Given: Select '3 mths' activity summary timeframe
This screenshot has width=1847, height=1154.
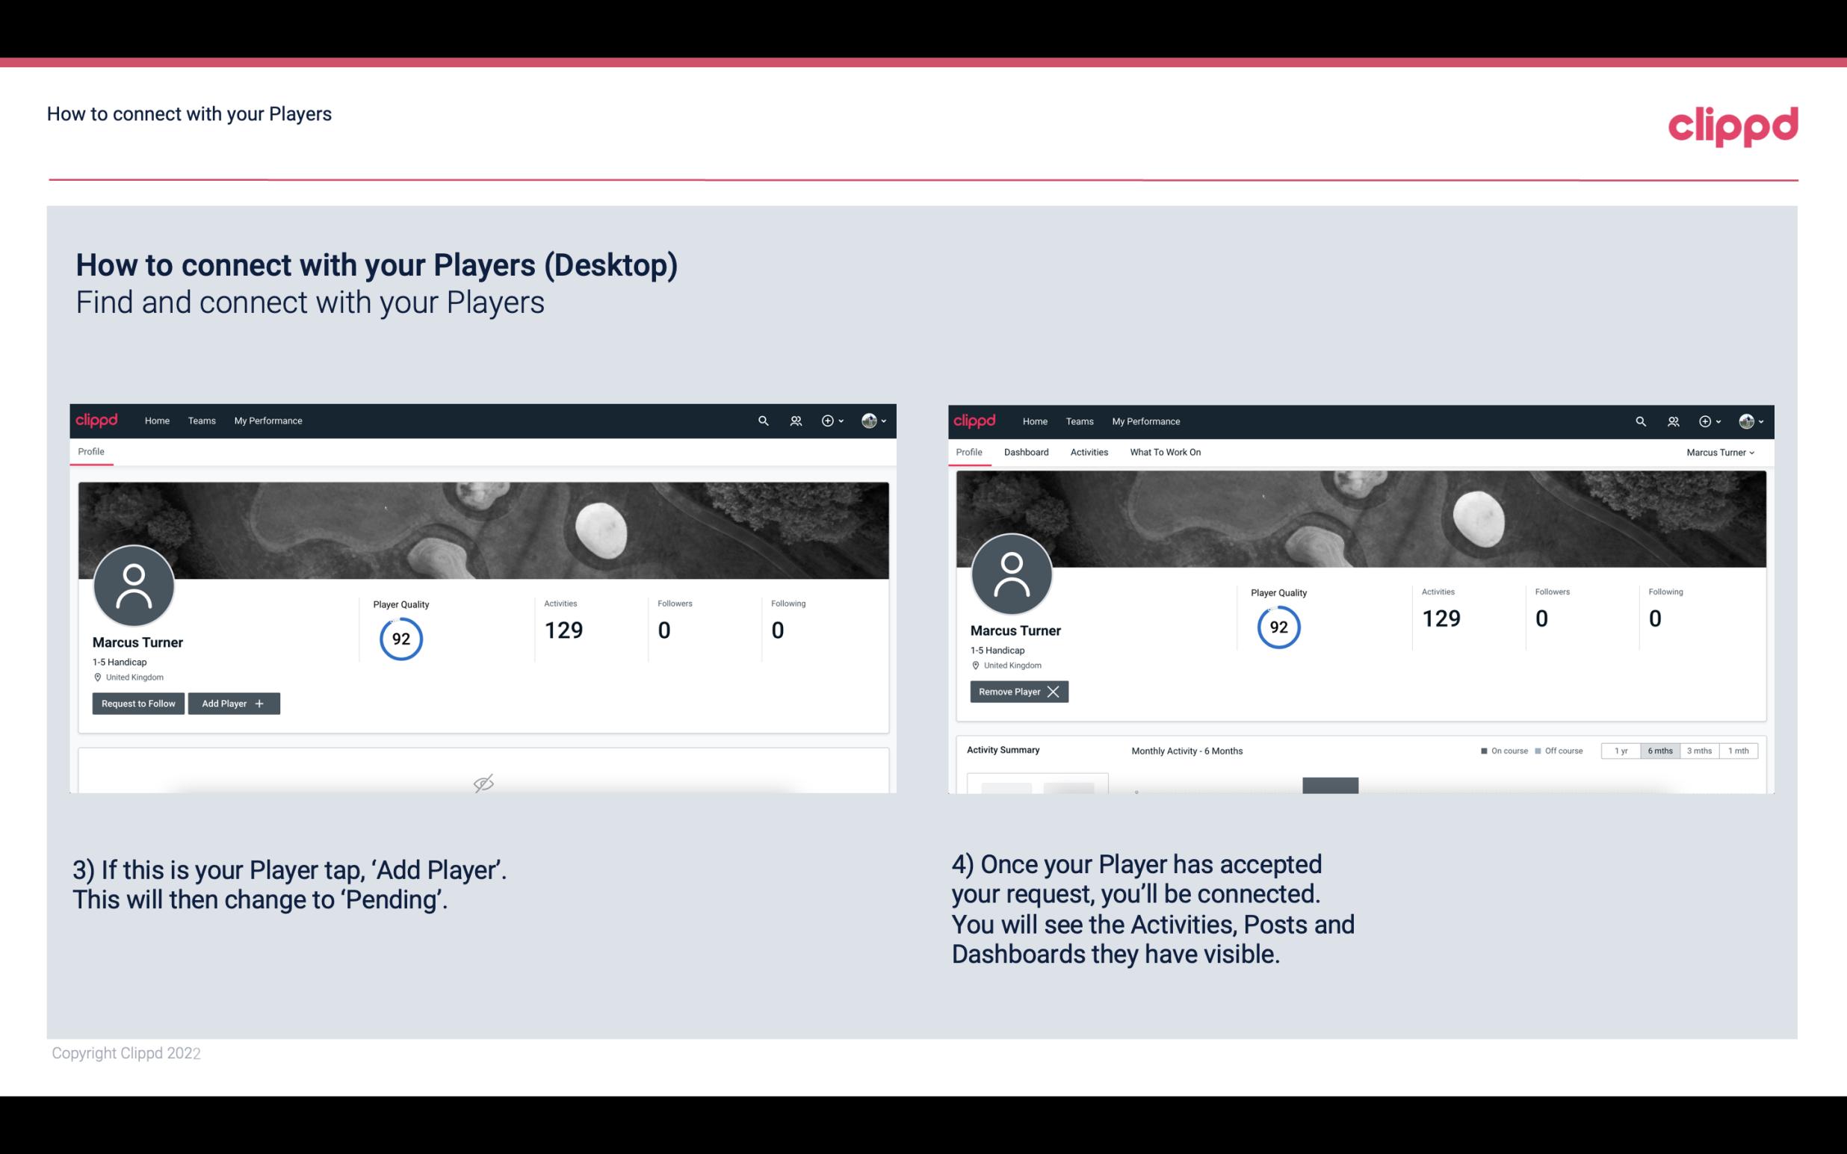Looking at the screenshot, I should (1699, 750).
